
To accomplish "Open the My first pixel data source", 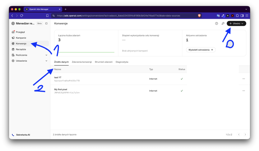I will coord(61,89).
